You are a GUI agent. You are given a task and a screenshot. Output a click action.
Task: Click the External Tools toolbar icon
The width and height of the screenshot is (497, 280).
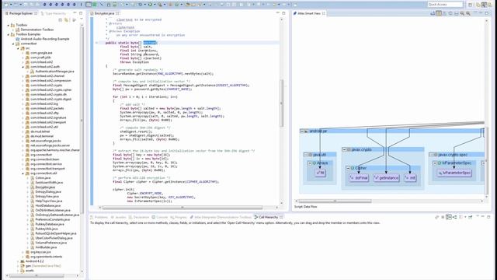[x=160, y=5]
